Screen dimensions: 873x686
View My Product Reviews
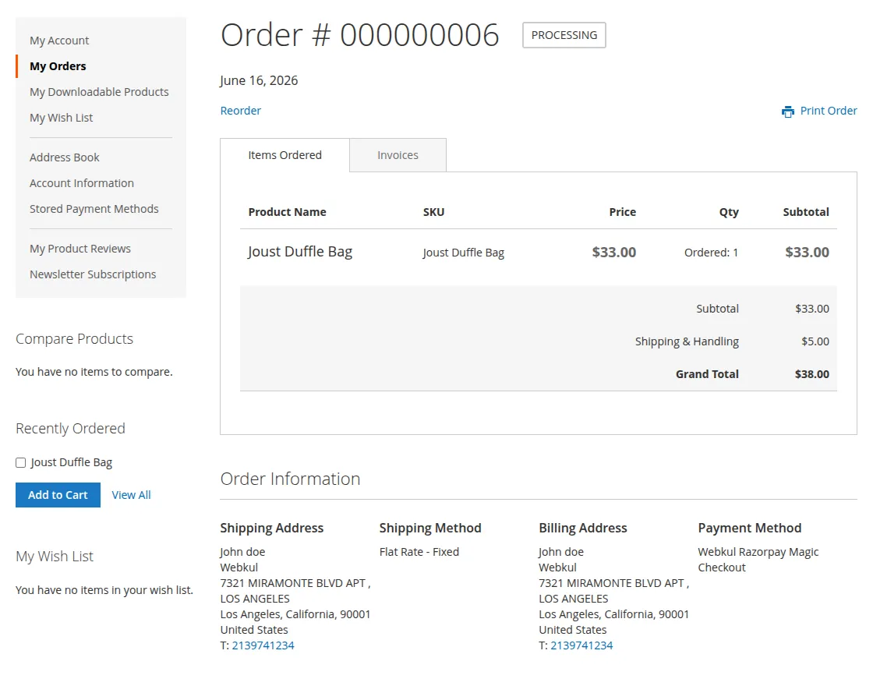click(x=80, y=249)
